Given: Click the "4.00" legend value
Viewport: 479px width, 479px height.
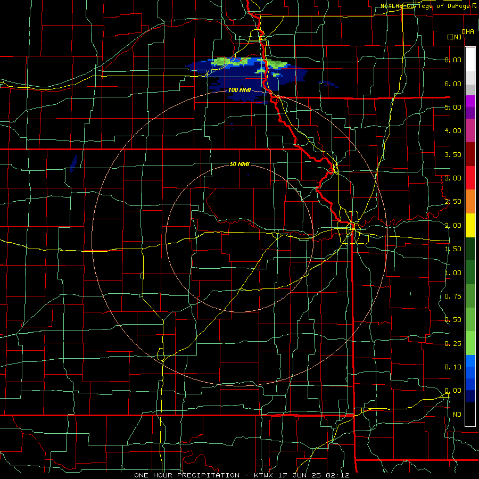Looking at the screenshot, I should [x=453, y=131].
